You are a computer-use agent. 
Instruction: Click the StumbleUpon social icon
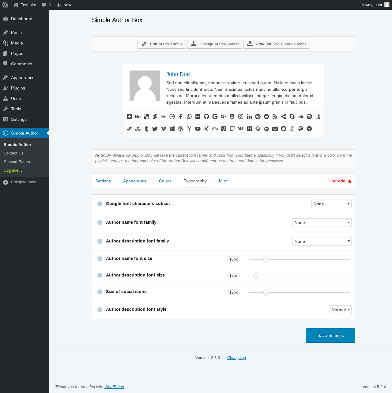point(138,129)
